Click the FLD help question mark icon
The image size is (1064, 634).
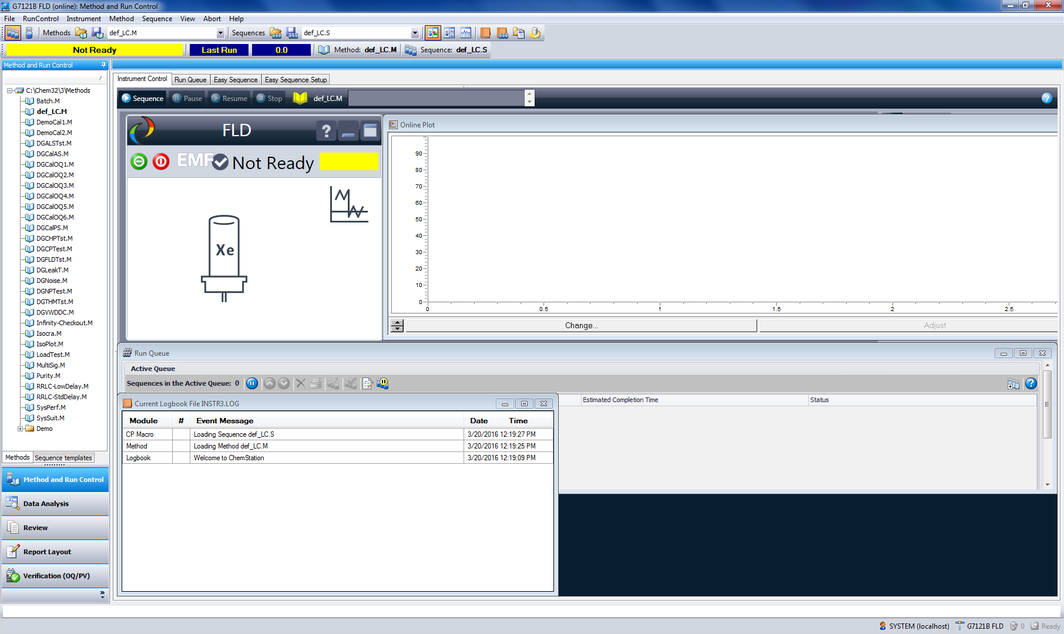click(x=327, y=131)
